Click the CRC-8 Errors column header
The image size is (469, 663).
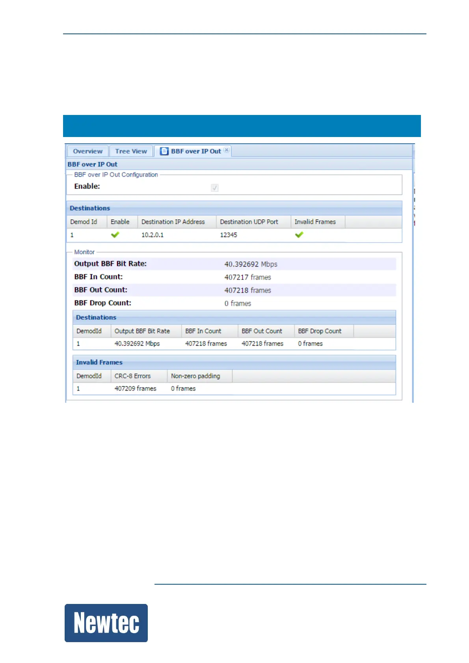139,376
